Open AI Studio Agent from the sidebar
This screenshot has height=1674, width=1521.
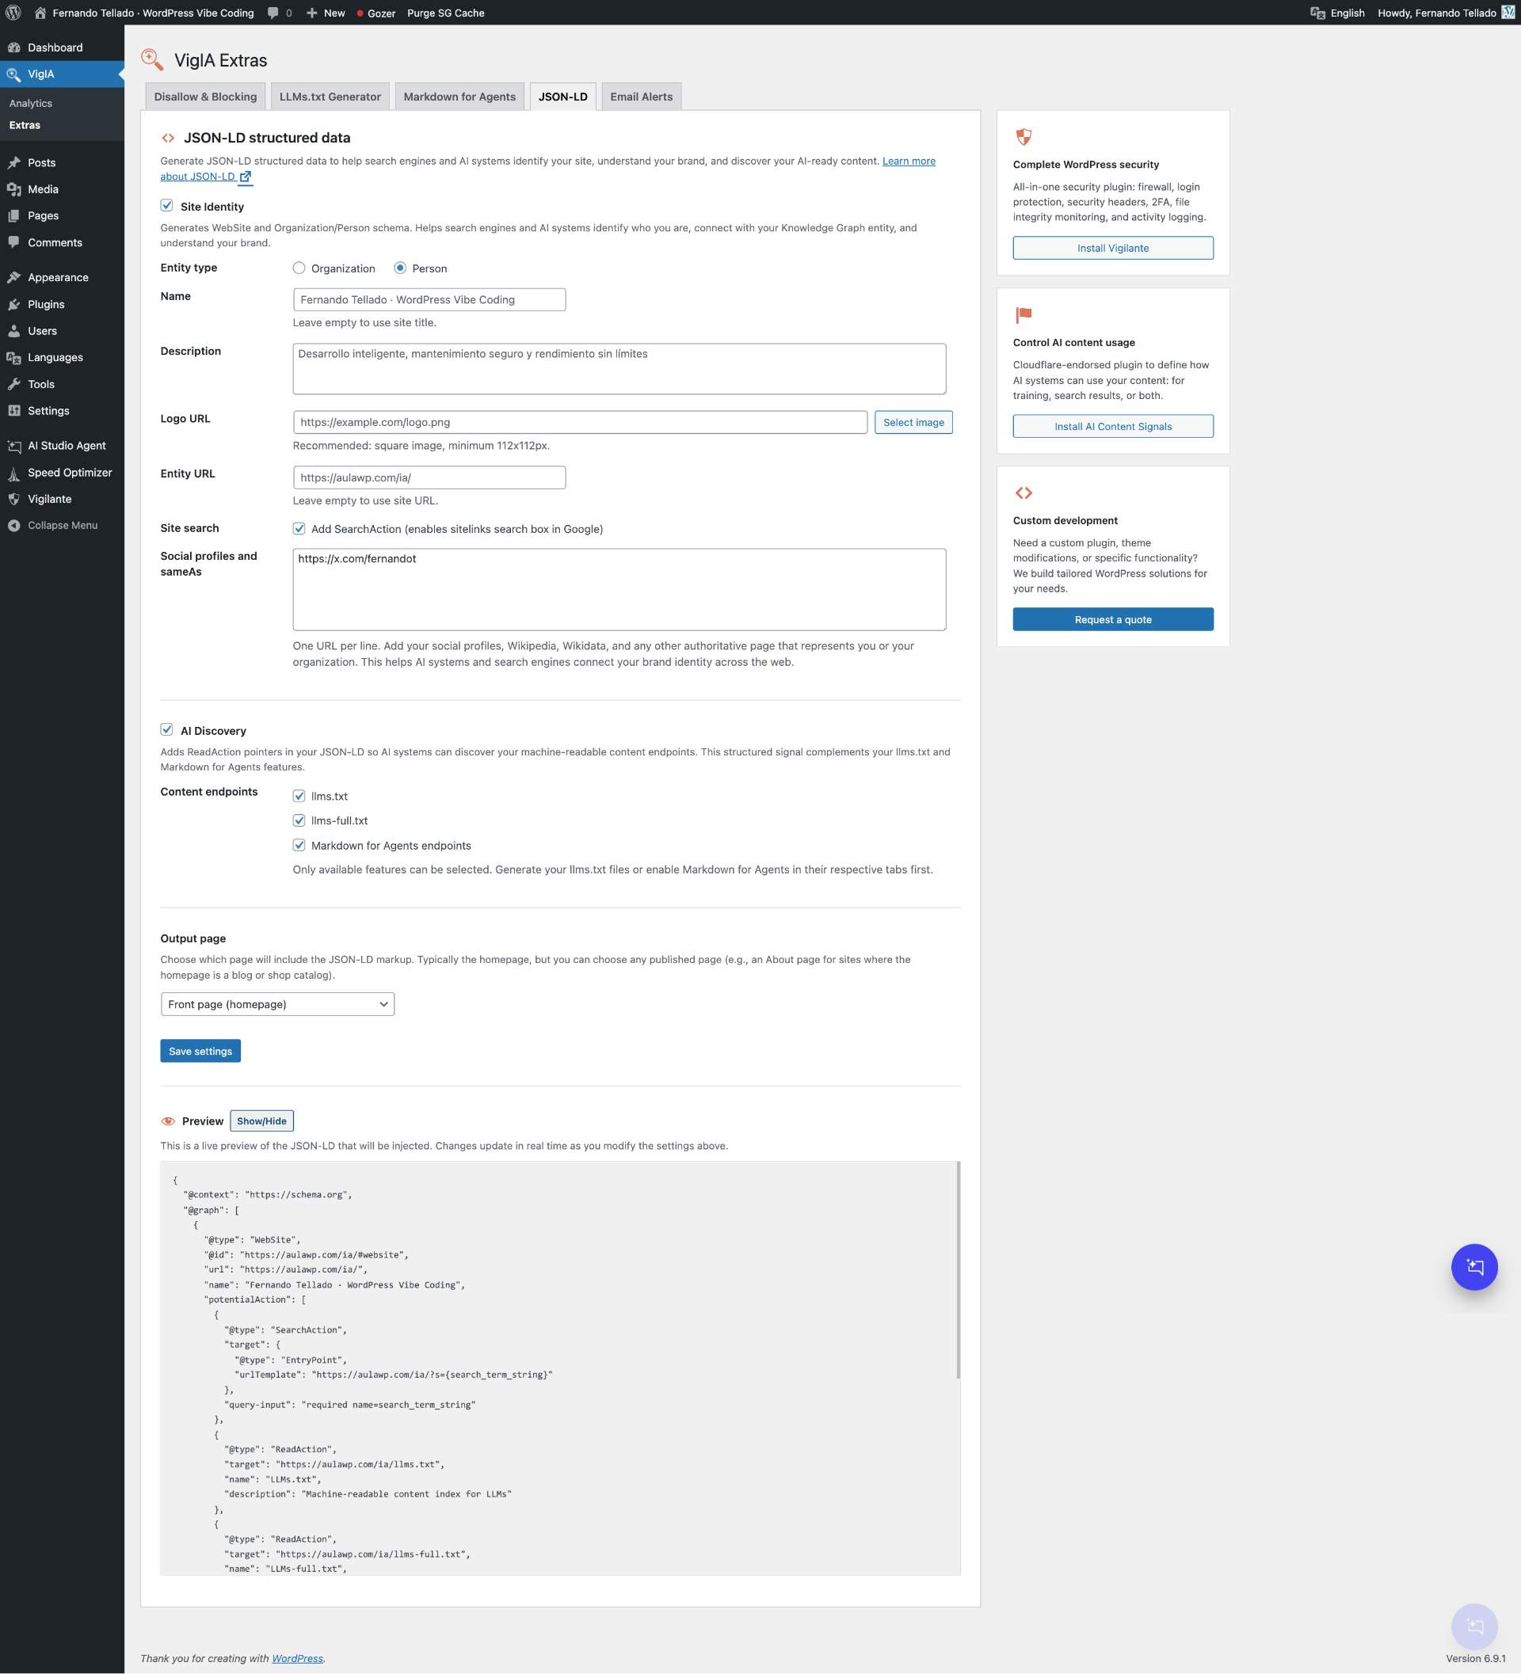tap(14, 446)
